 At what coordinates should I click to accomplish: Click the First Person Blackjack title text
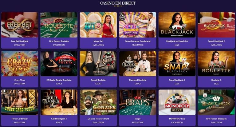click(x=216, y=119)
